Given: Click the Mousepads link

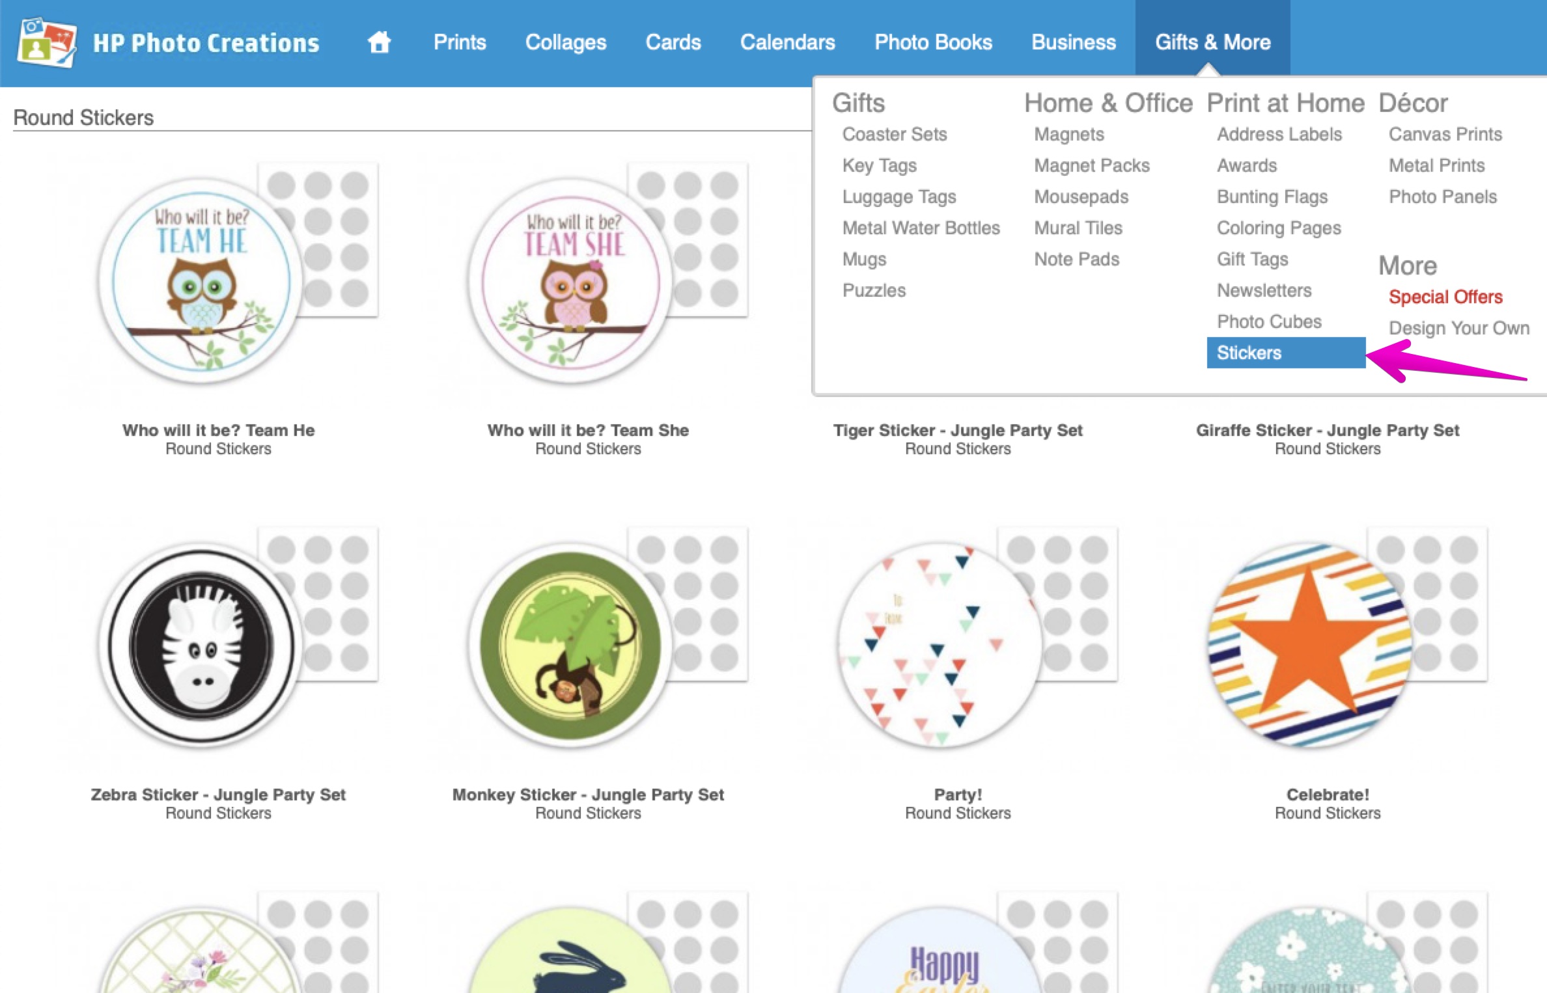Looking at the screenshot, I should (x=1081, y=197).
